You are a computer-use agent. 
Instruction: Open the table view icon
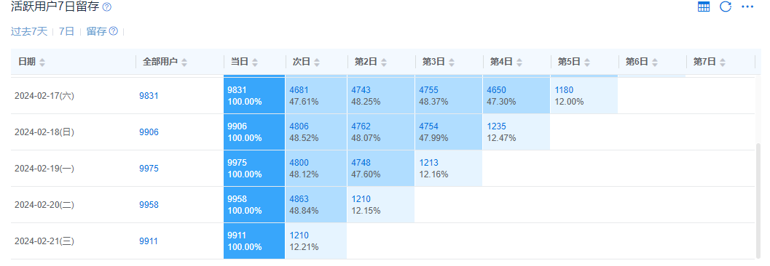pyautogui.click(x=704, y=7)
